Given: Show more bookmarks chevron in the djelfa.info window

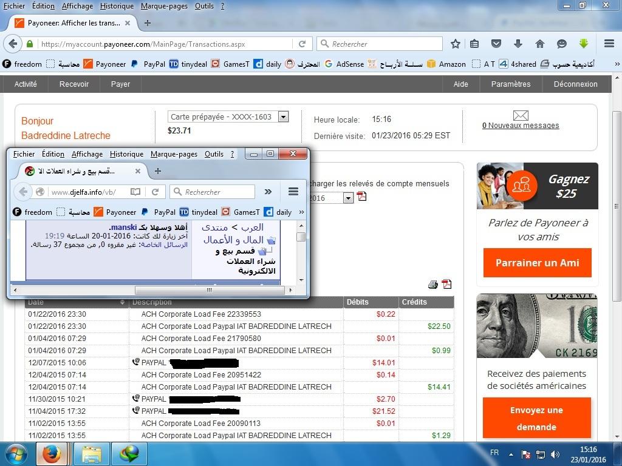Looking at the screenshot, I should (x=301, y=212).
